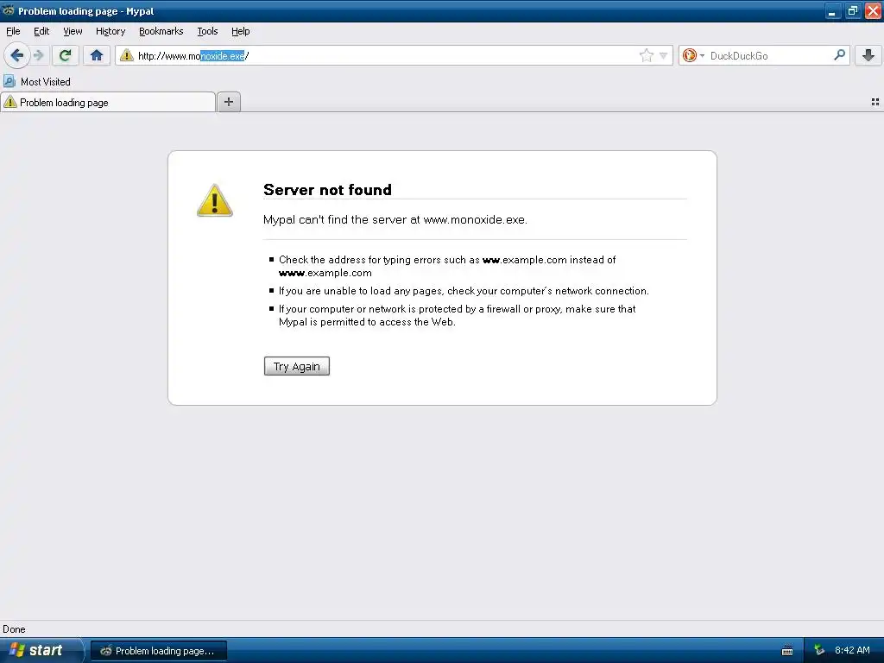The height and width of the screenshot is (663, 884).
Task: Click the Server not found heading
Action: (x=327, y=189)
